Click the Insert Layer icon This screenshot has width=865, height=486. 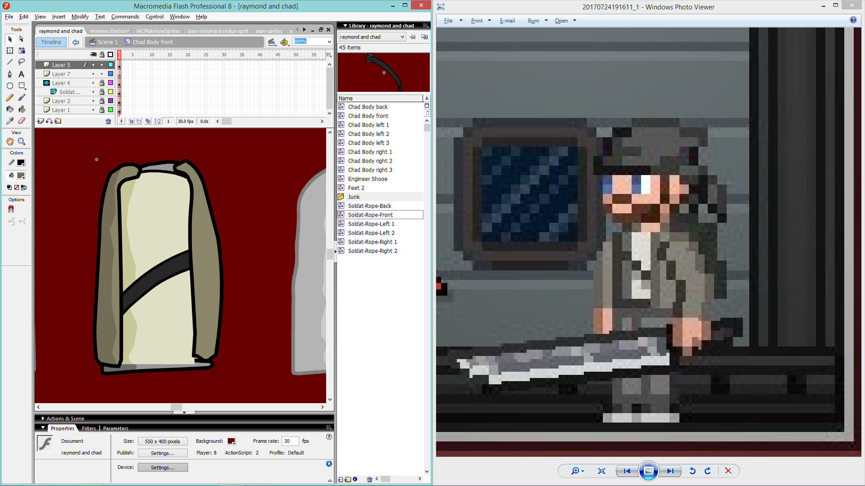pos(41,121)
